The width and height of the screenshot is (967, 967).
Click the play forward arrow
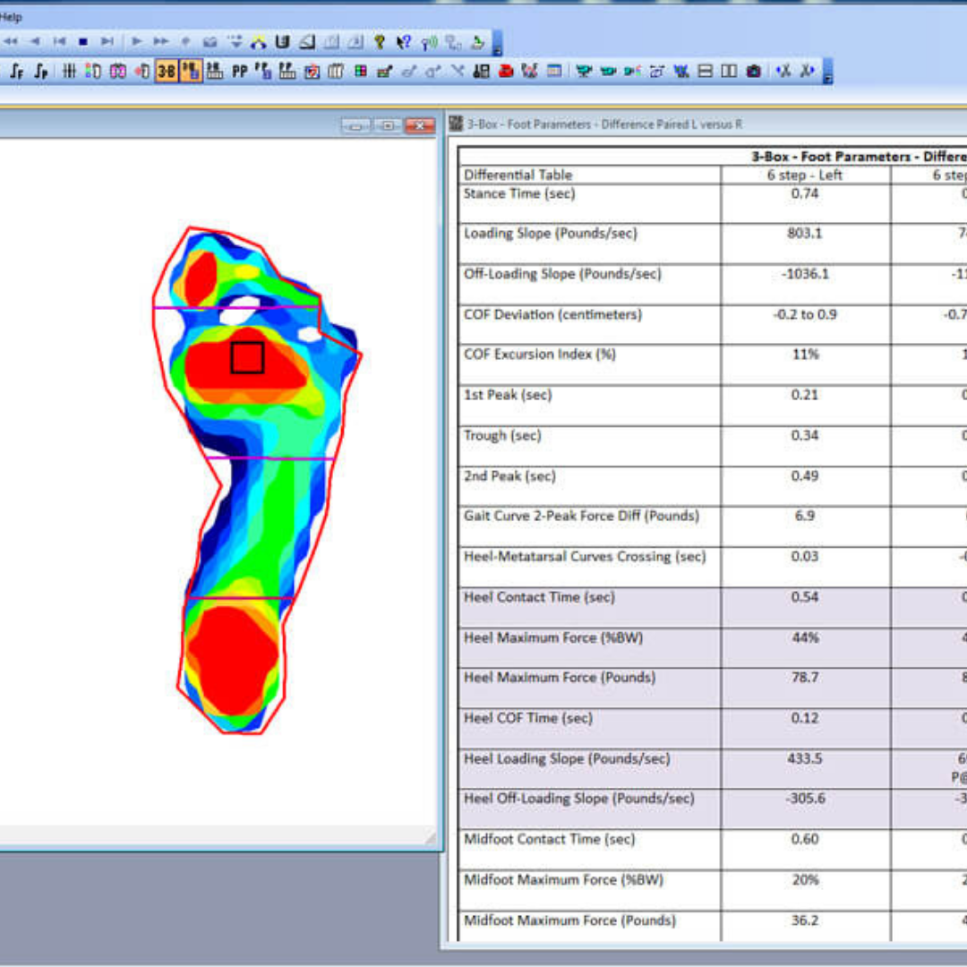(137, 42)
